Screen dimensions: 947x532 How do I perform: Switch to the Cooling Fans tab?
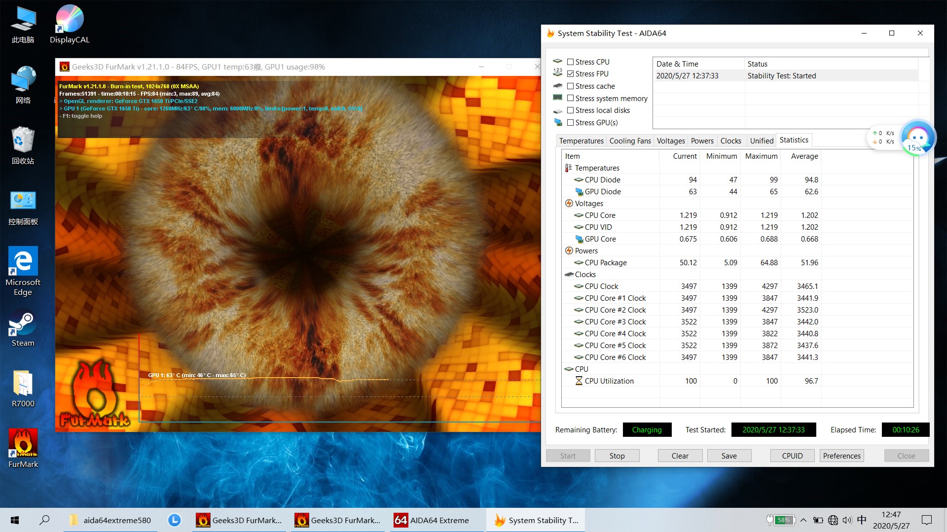[630, 141]
